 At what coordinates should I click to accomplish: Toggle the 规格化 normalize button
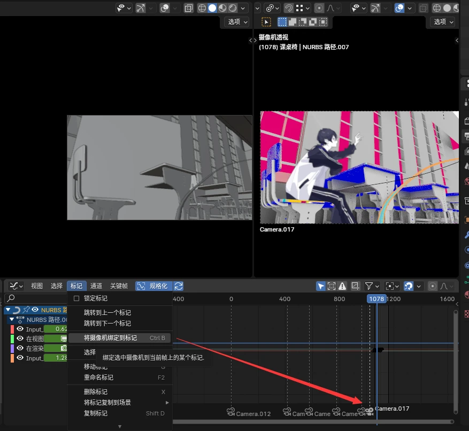tap(154, 286)
